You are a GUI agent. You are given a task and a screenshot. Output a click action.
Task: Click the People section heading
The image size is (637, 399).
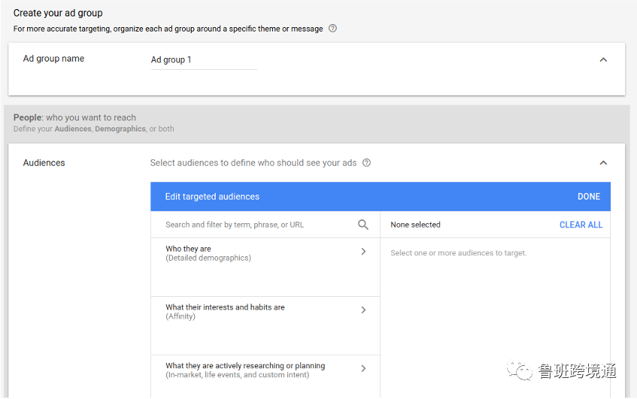[74, 118]
